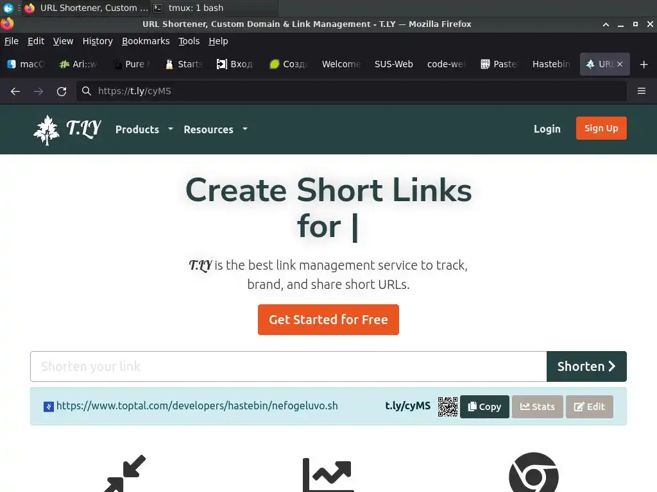Open the Help menu
The width and height of the screenshot is (657, 492).
[x=218, y=41]
